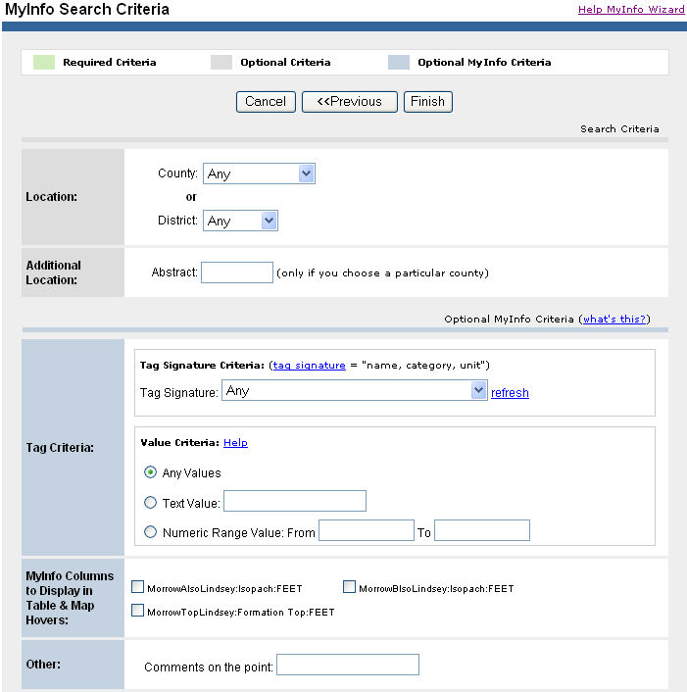Select the Any Values radio button
The image size is (687, 692).
[151, 472]
